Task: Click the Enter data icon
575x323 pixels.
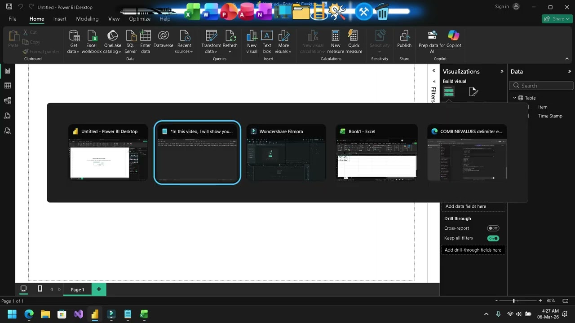Action: pyautogui.click(x=145, y=36)
